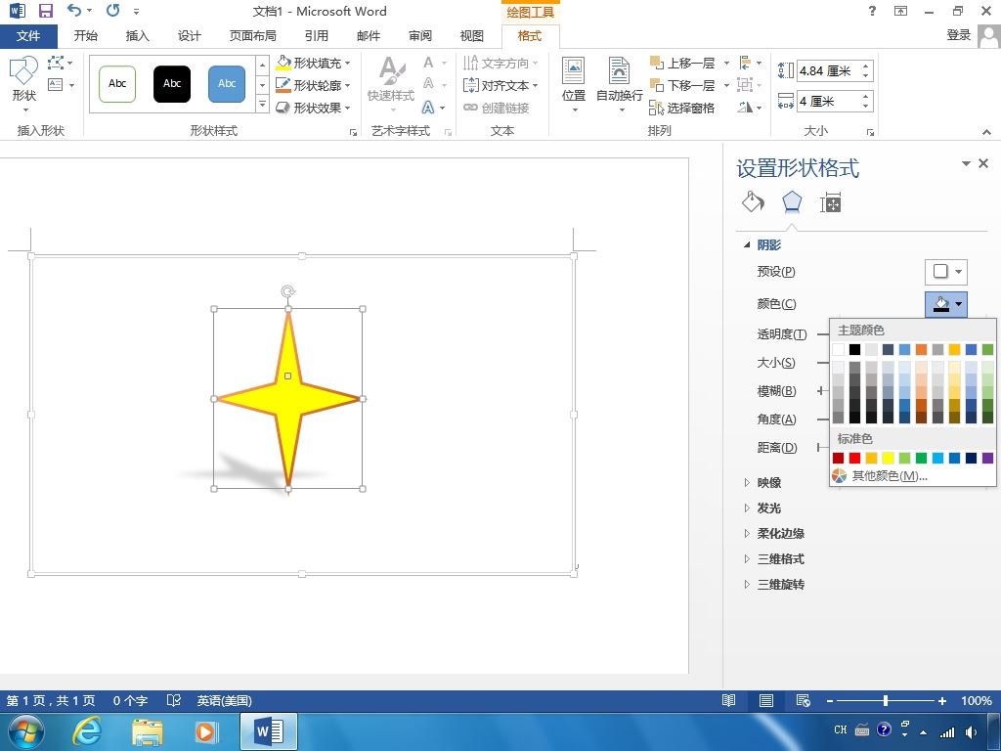This screenshot has width=1001, height=751.
Task: Click the redo arrow icon
Action: point(113,10)
